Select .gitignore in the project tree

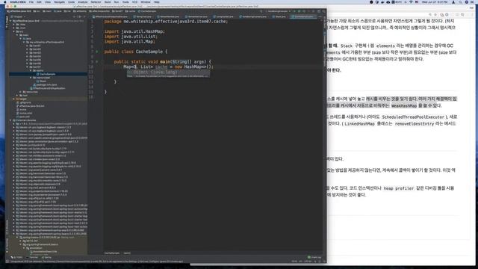click(x=25, y=102)
